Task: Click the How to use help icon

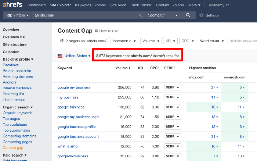Action: point(96,31)
